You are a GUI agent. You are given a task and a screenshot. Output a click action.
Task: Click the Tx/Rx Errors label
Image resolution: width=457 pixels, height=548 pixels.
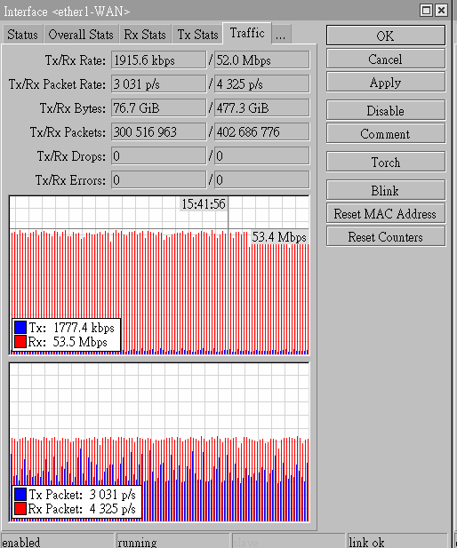point(70,180)
